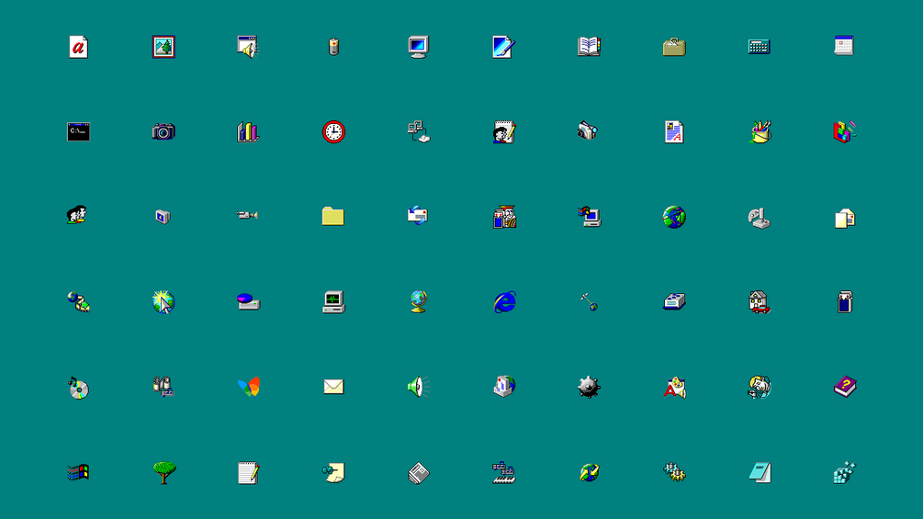The width and height of the screenshot is (923, 519).
Task: Select the house with red car icon
Action: tap(759, 302)
